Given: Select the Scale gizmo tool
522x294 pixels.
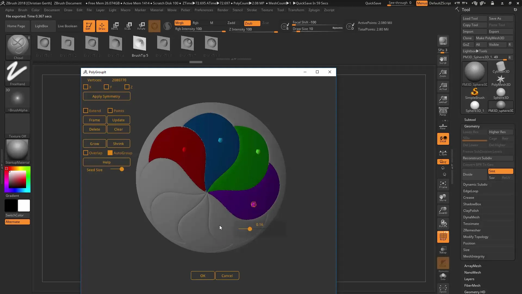Looking at the screenshot, I should pyautogui.click(x=128, y=26).
